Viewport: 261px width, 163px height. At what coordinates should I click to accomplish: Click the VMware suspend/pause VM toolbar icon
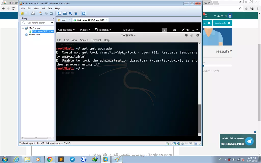22,13
